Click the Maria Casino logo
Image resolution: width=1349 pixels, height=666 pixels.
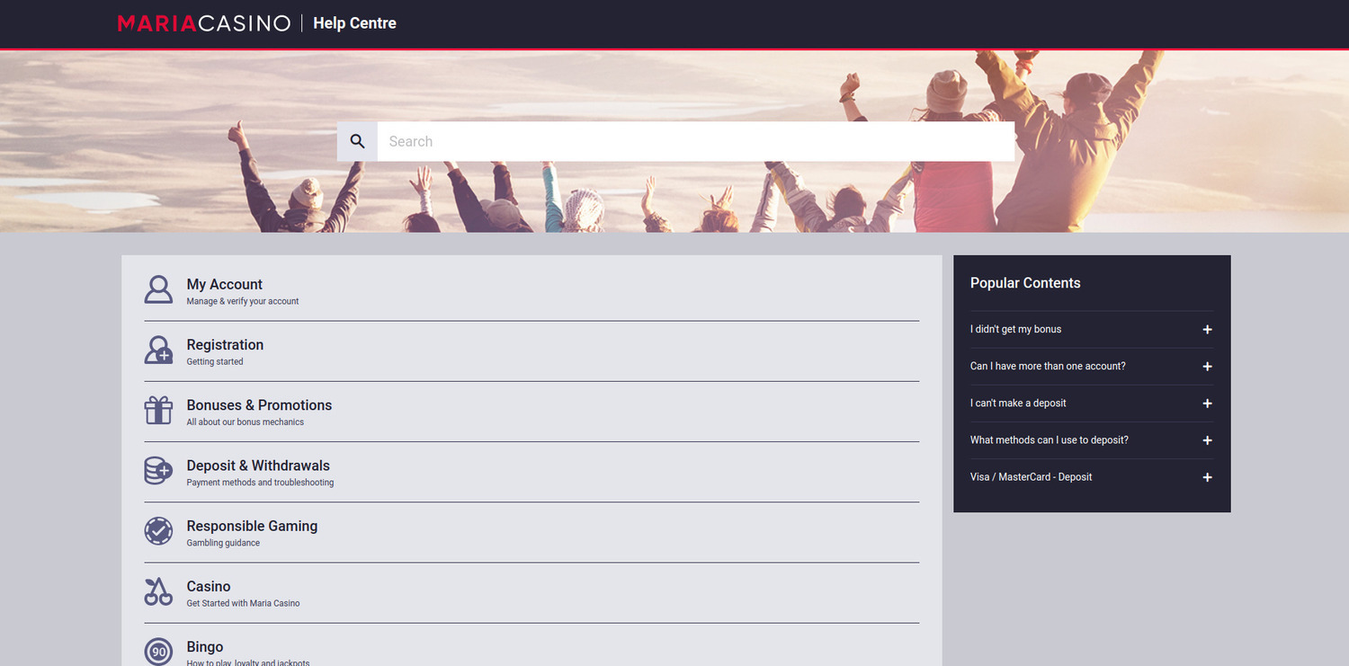(204, 23)
